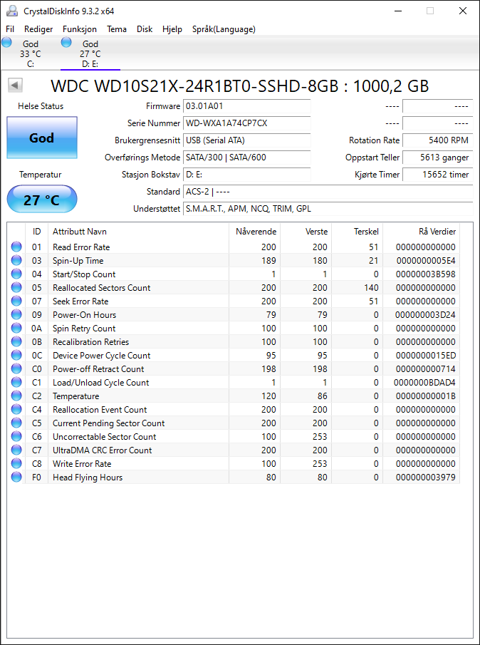Click the status orb for Start/Stop Count
Viewport: 480px width, 645px height.
click(16, 274)
